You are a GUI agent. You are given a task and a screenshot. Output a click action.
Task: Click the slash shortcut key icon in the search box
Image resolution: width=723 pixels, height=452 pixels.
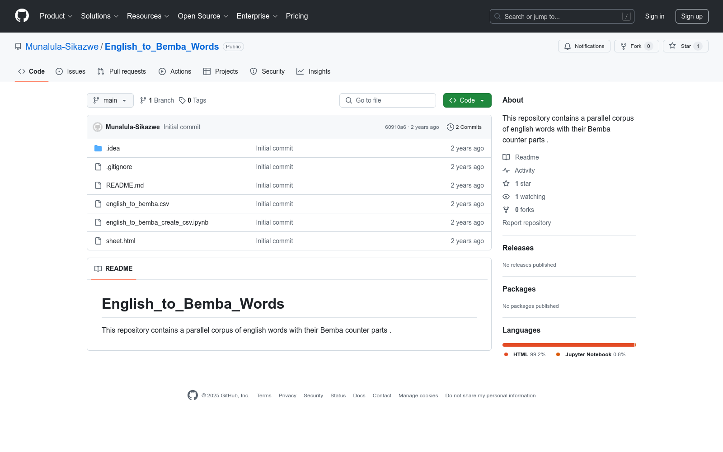pos(626,16)
